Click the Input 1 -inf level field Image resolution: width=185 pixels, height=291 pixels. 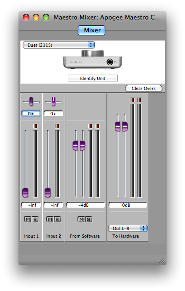pos(31,205)
